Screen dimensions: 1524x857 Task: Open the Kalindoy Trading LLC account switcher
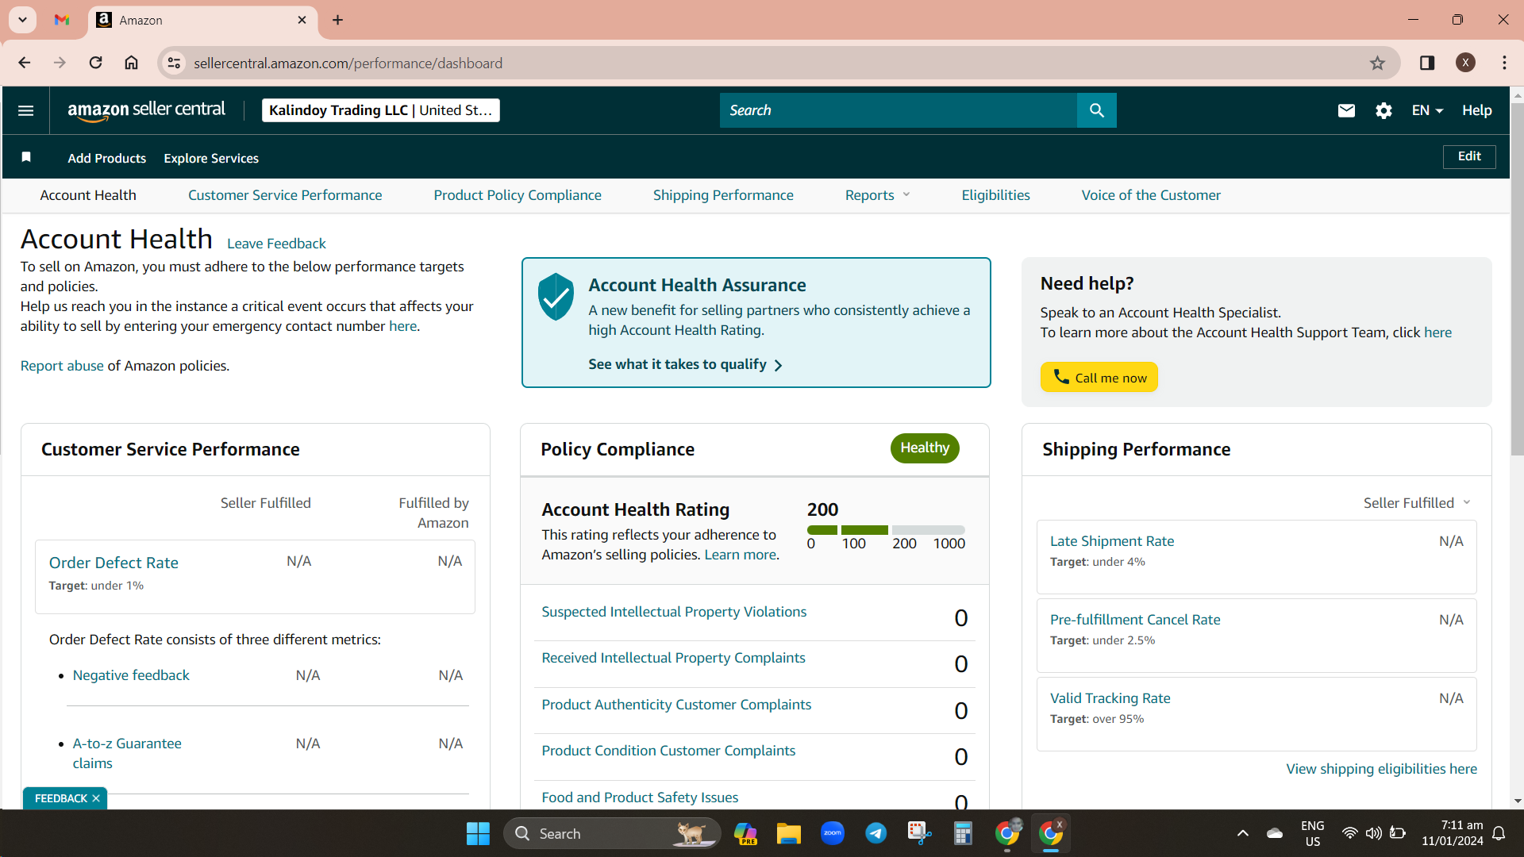coord(380,110)
